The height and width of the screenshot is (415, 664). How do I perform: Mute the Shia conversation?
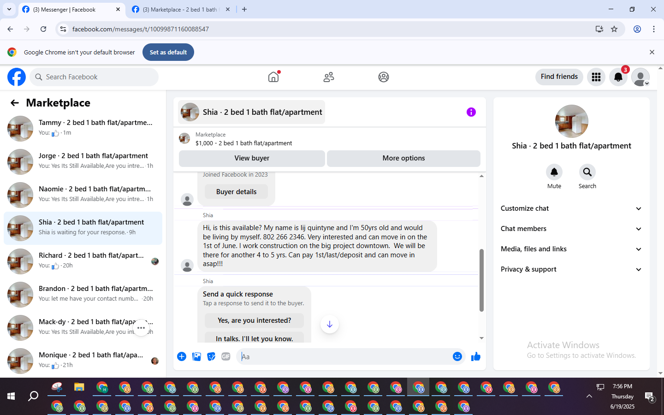click(x=554, y=172)
